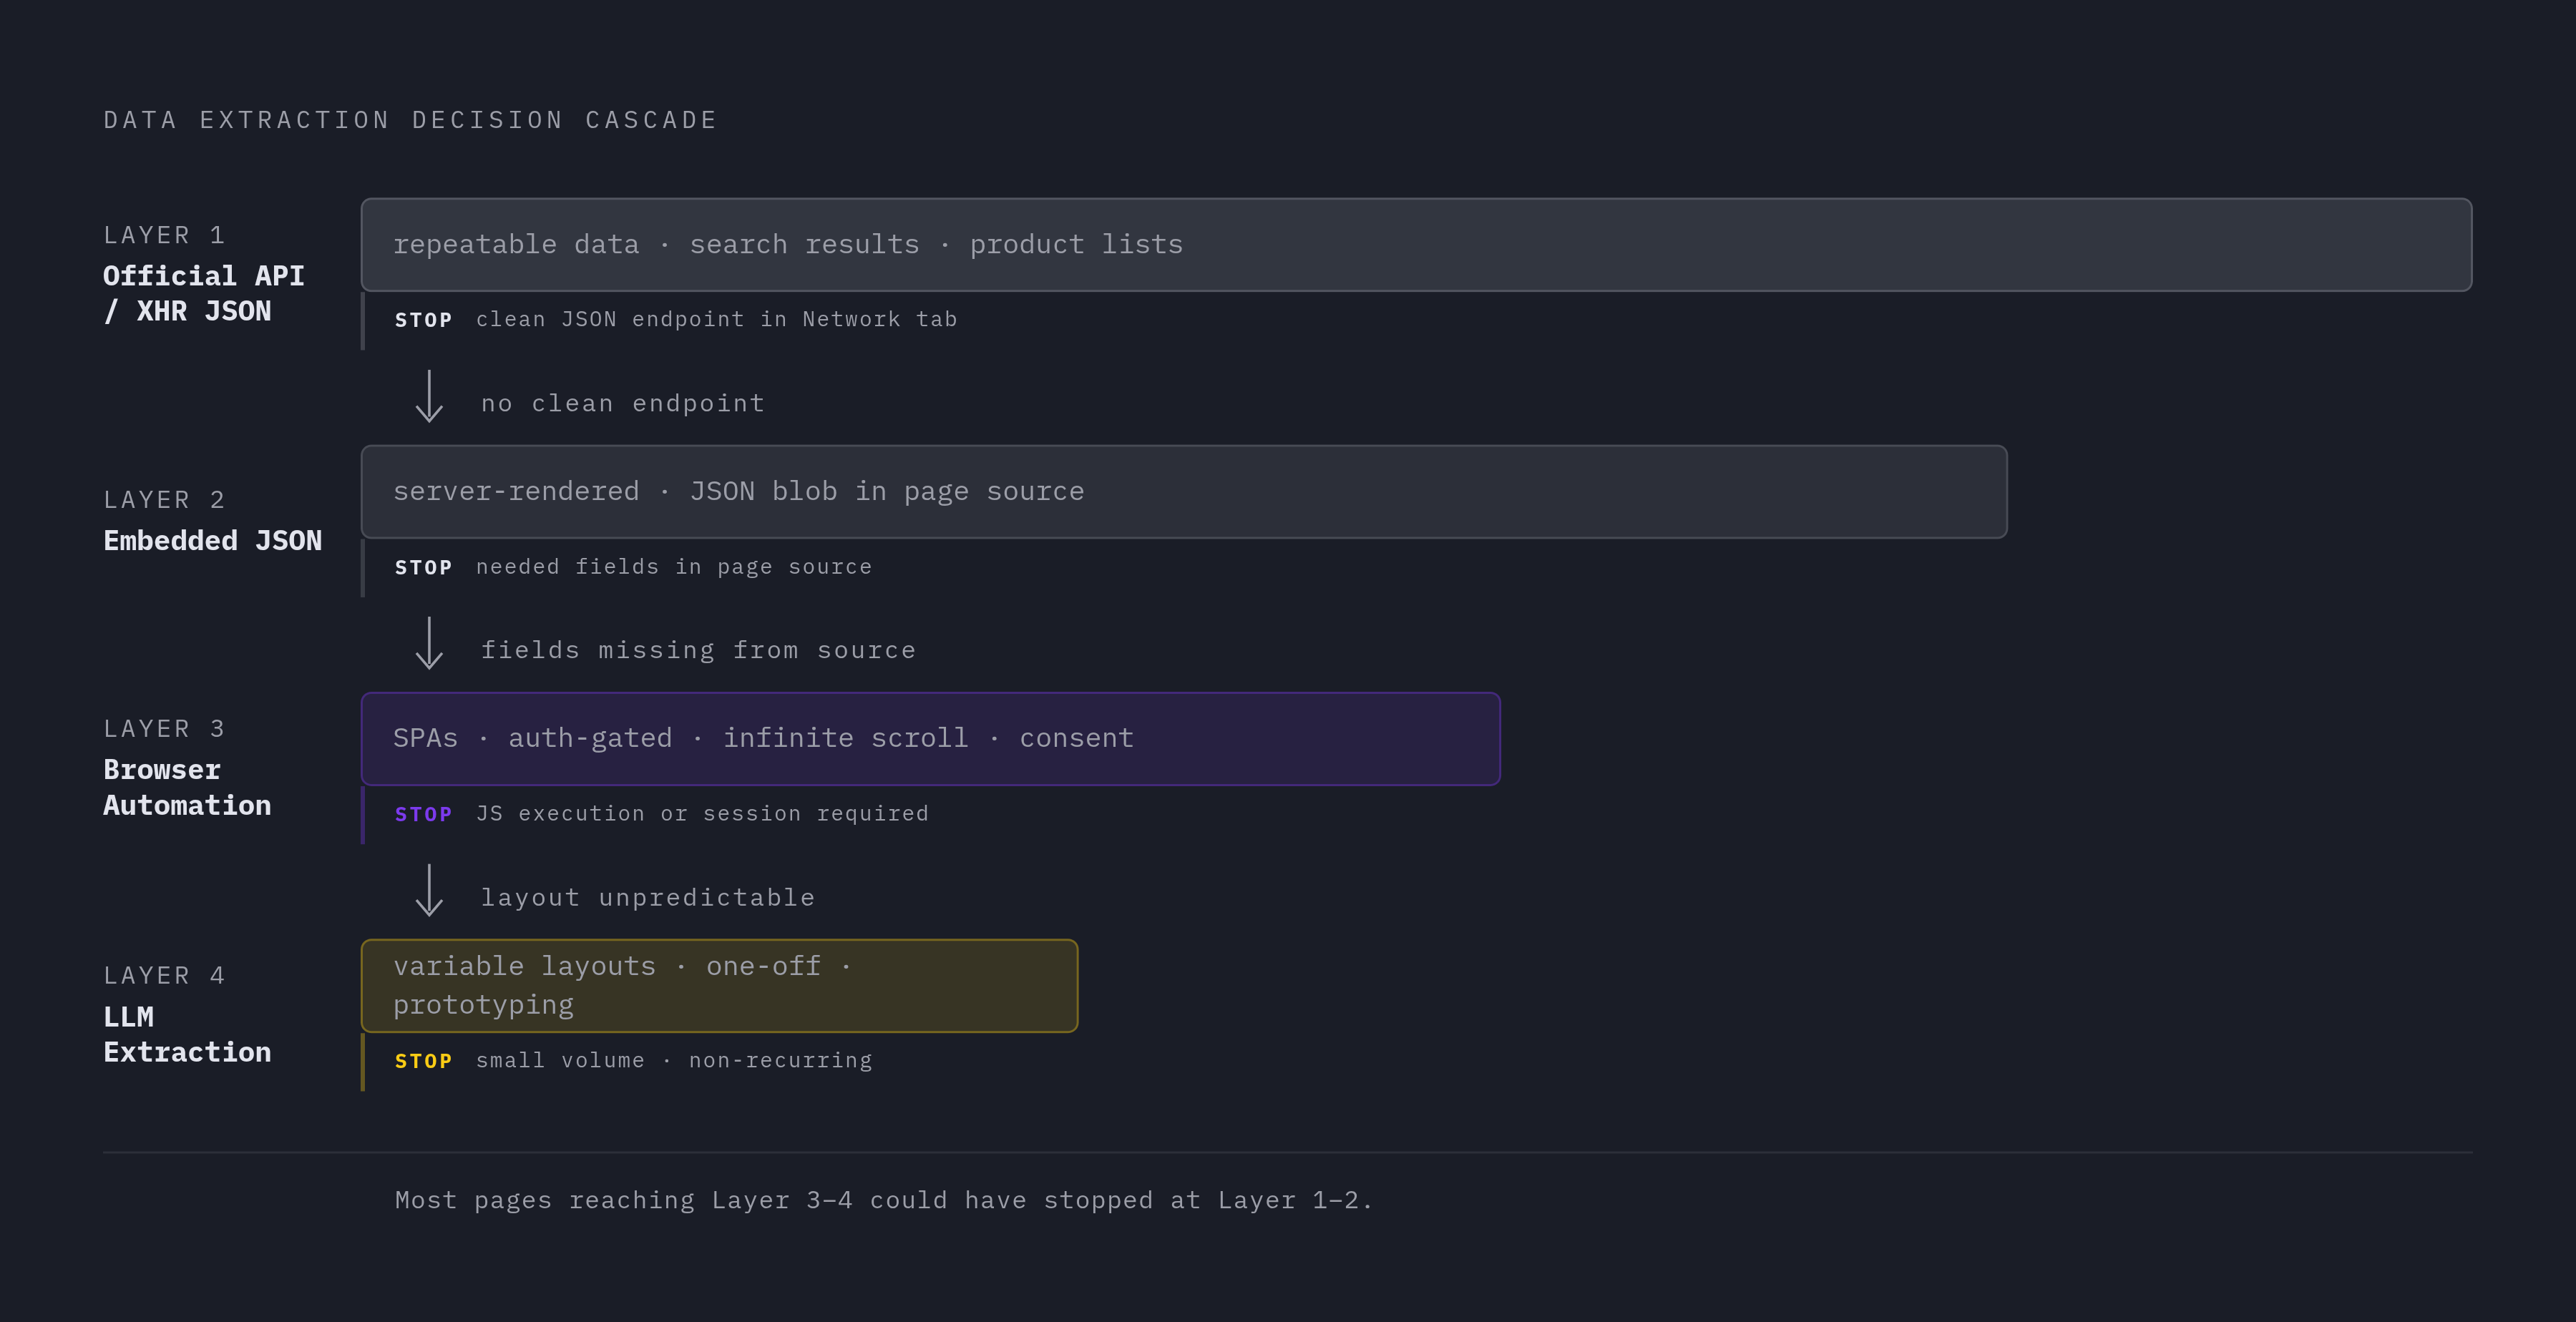Screen dimensions: 2576x1322
Task: Click 'needed fields in page source' text
Action: tap(674, 567)
